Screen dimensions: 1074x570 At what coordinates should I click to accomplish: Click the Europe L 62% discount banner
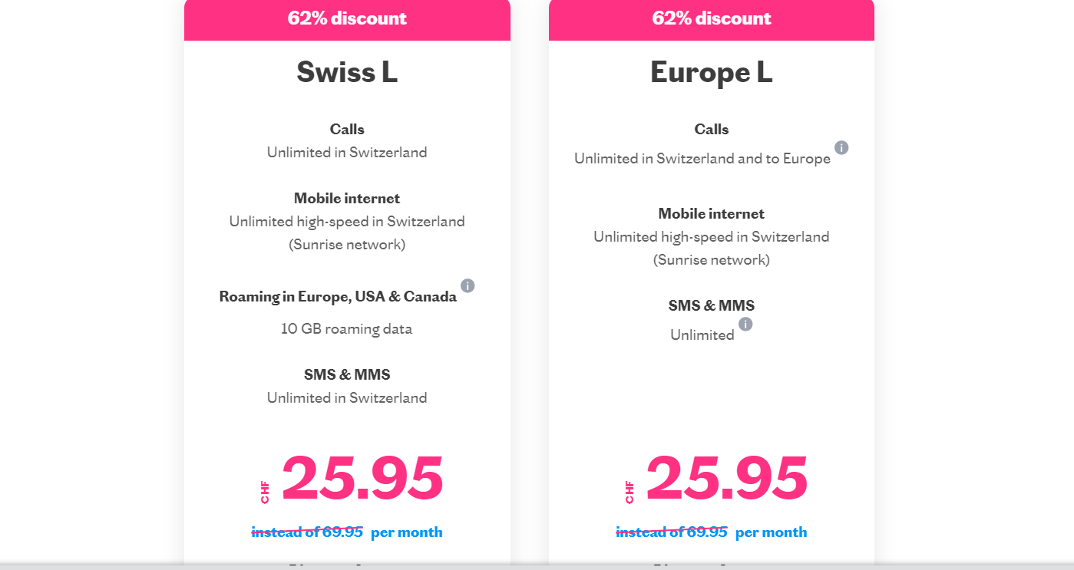click(x=712, y=19)
